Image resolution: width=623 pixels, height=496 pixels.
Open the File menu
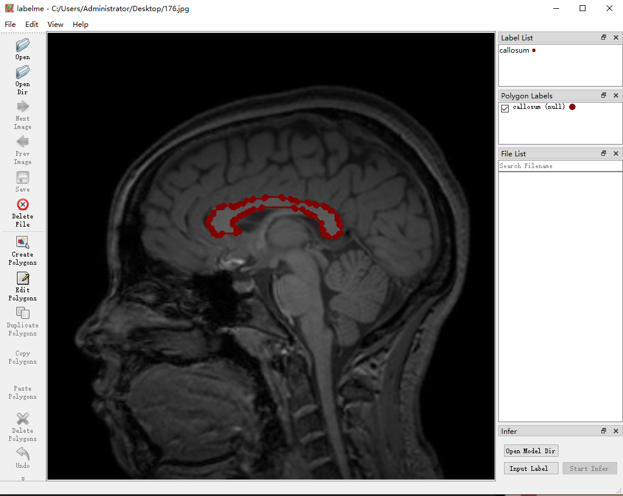pyautogui.click(x=11, y=25)
